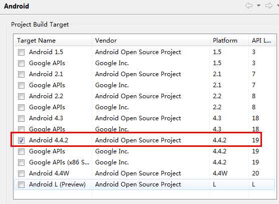
Task: Click vendor cell of Android L (Preview) row
Action: (x=138, y=184)
